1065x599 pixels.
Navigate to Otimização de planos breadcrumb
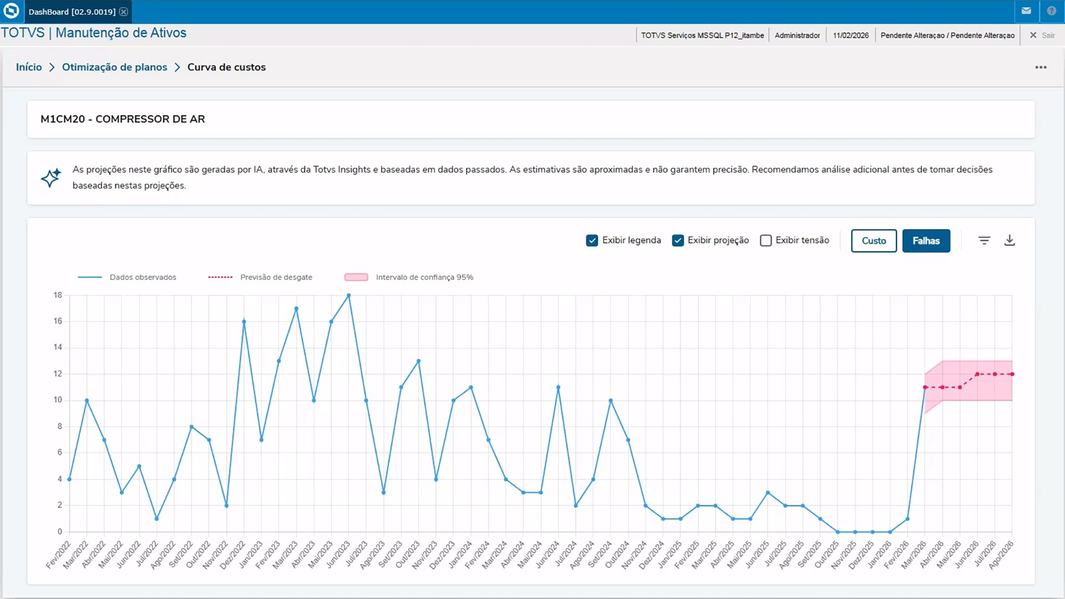click(114, 67)
